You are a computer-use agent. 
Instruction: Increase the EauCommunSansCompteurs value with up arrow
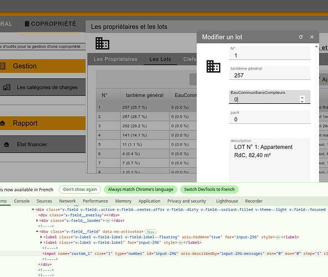pyautogui.click(x=302, y=97)
